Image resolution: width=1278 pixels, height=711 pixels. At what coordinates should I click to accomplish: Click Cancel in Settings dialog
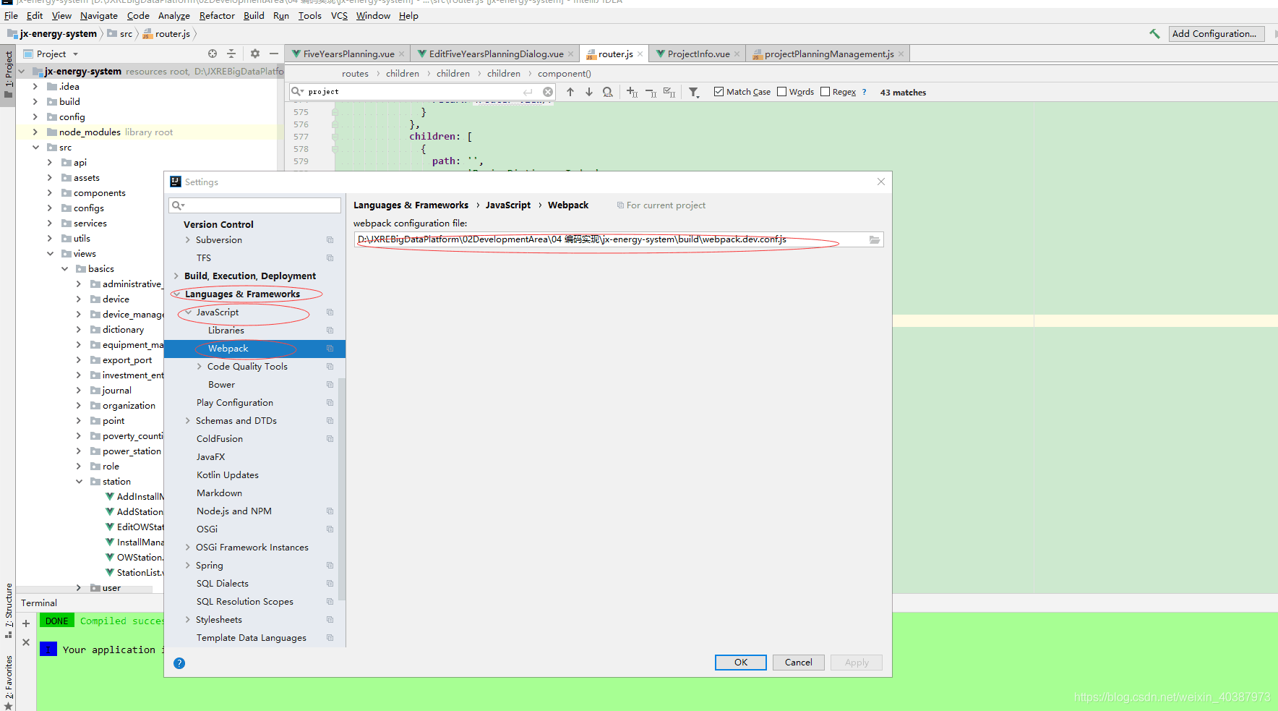tap(799, 663)
